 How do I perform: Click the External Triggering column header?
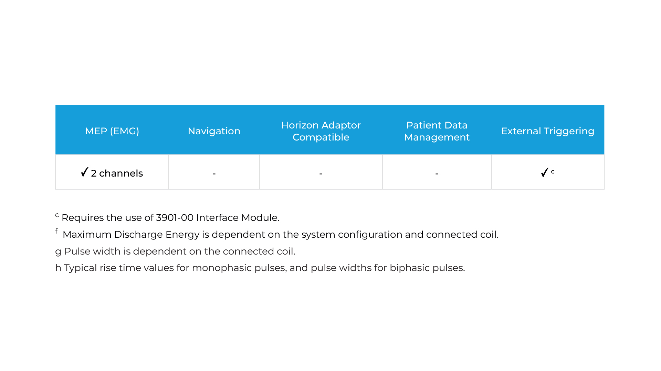click(x=547, y=131)
